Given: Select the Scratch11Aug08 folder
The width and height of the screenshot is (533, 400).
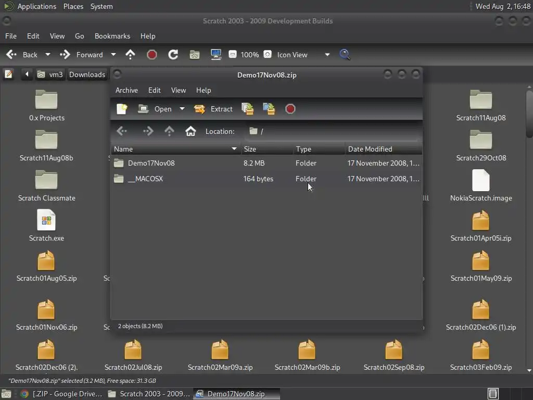Looking at the screenshot, I should [x=480, y=105].
